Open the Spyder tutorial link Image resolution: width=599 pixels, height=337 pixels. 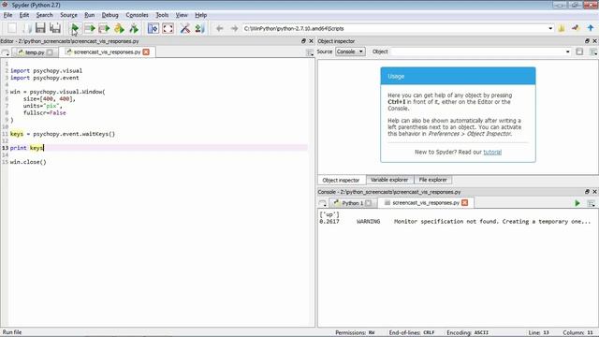pos(492,152)
